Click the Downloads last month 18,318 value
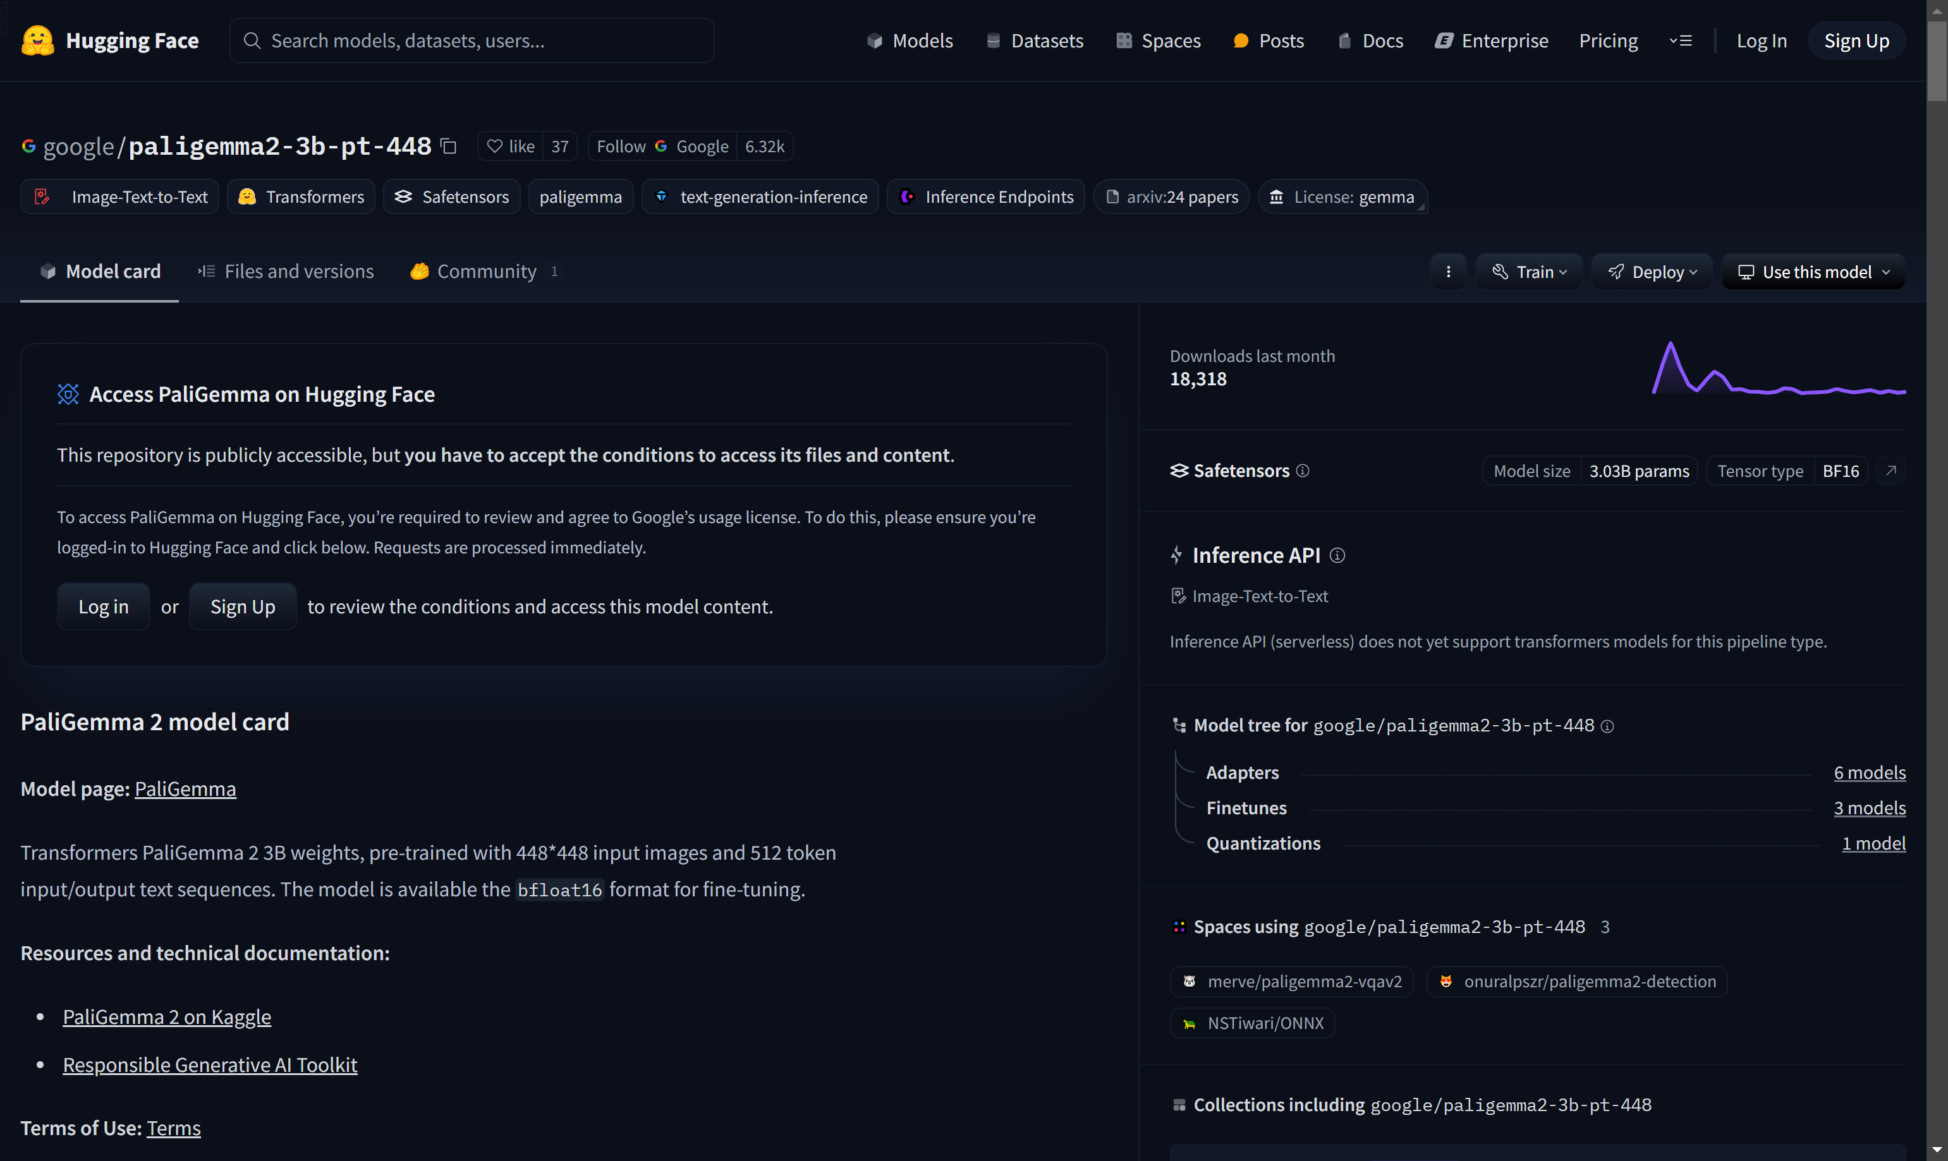The height and width of the screenshot is (1161, 1948). pyautogui.click(x=1198, y=380)
